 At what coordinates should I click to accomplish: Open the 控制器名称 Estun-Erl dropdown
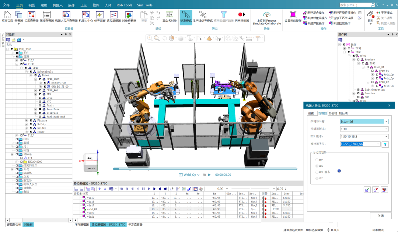tap(386, 122)
